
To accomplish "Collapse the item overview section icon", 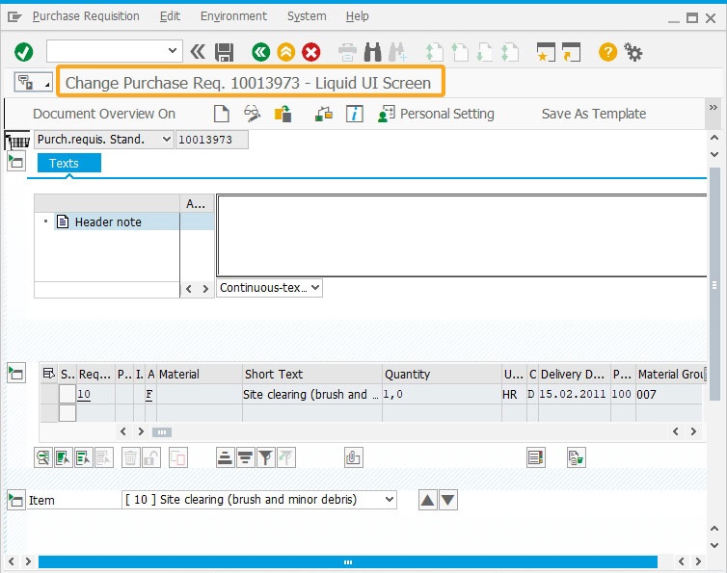I will [16, 373].
